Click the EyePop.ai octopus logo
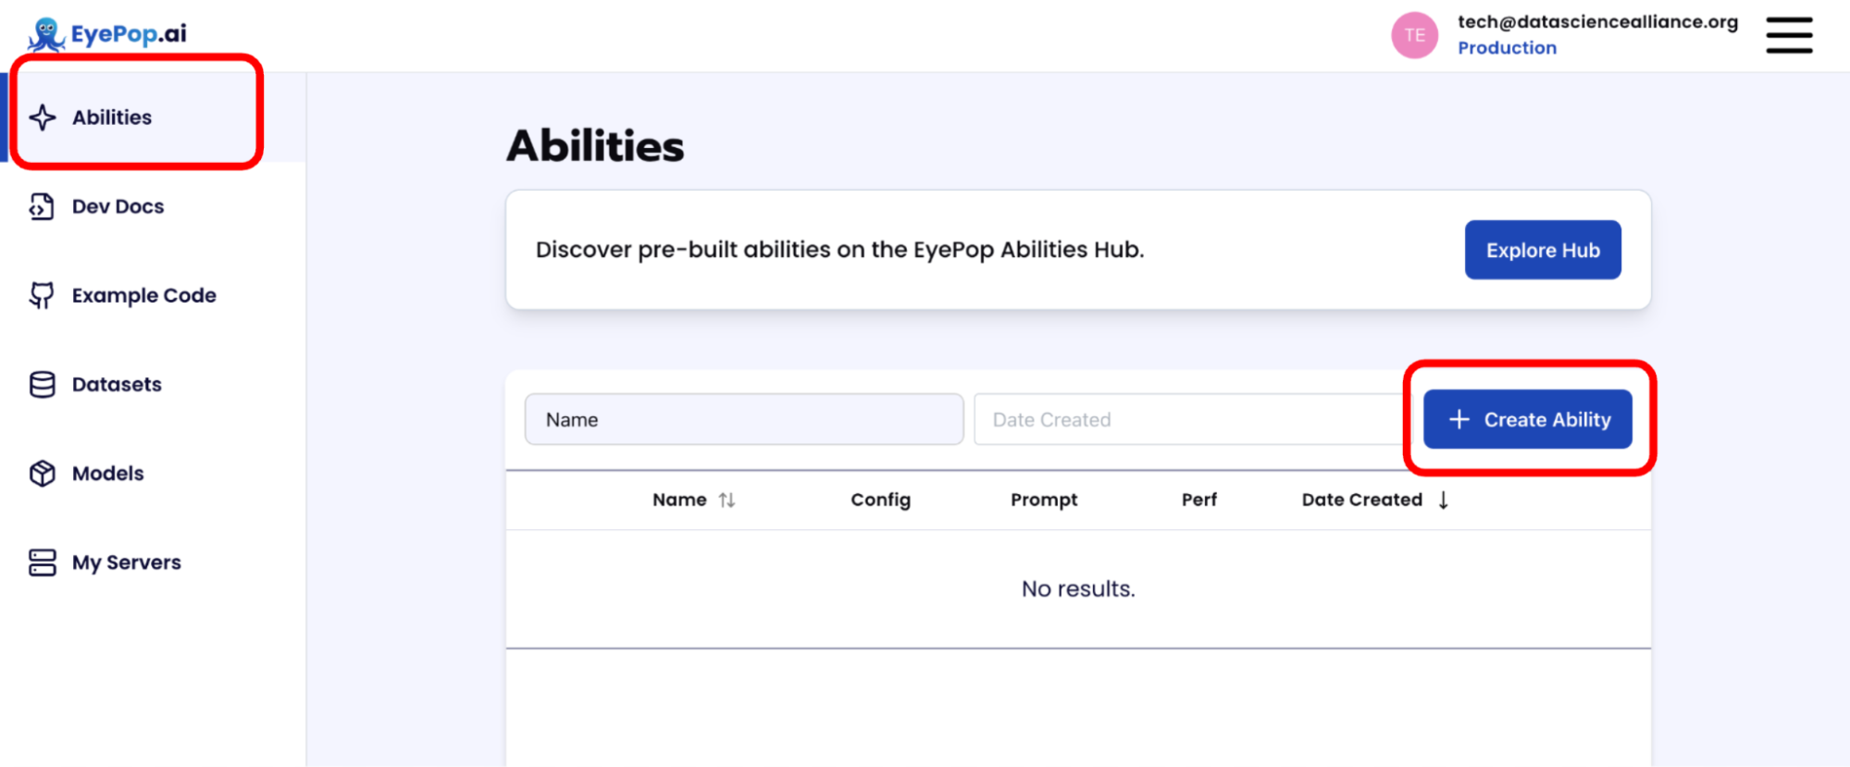 46,34
